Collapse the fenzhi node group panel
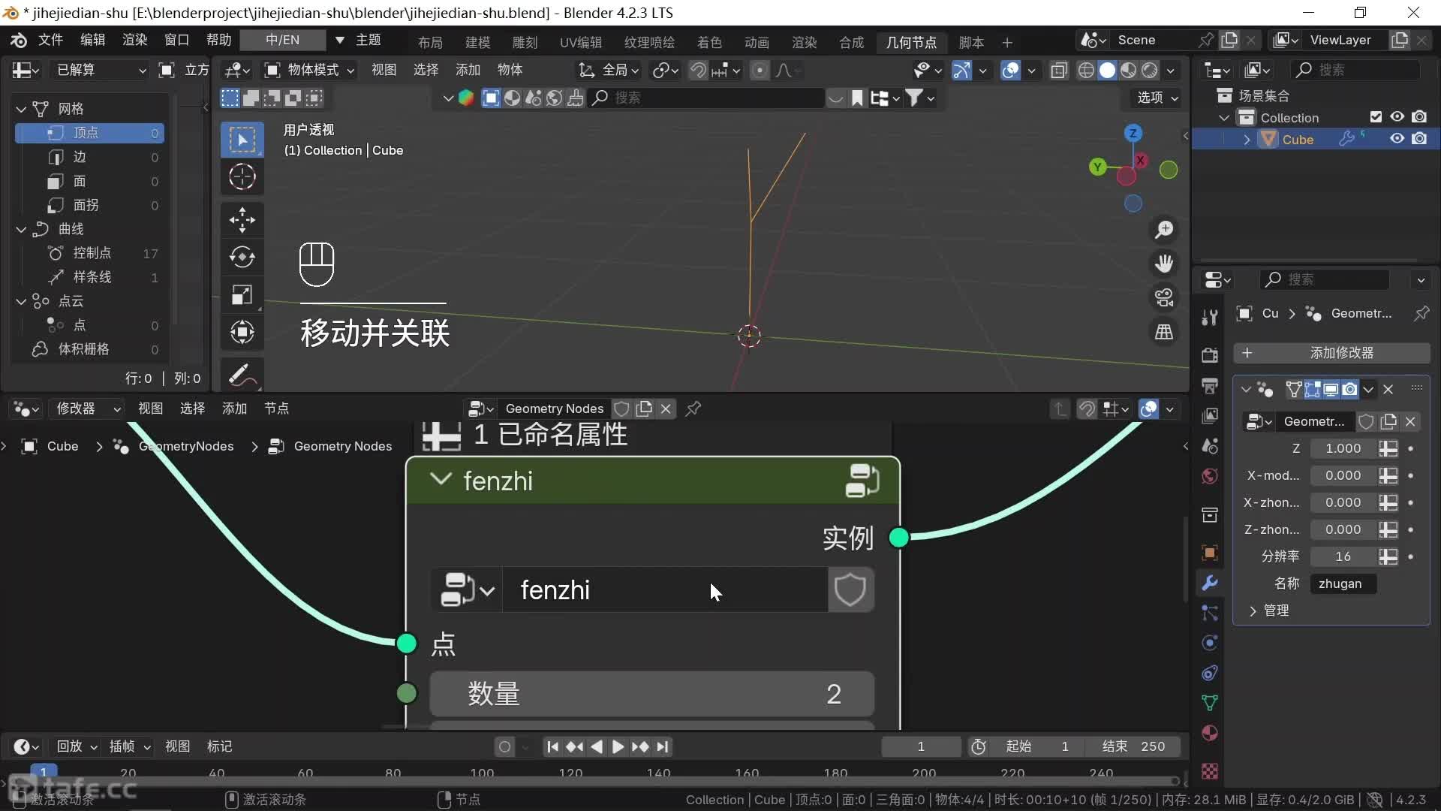Image resolution: width=1441 pixels, height=811 pixels. tap(441, 480)
